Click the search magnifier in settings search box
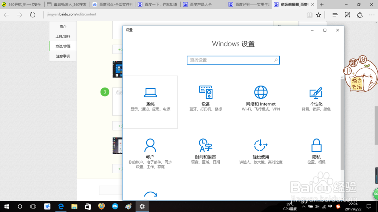Image resolution: width=378 pixels, height=212 pixels. (276, 60)
